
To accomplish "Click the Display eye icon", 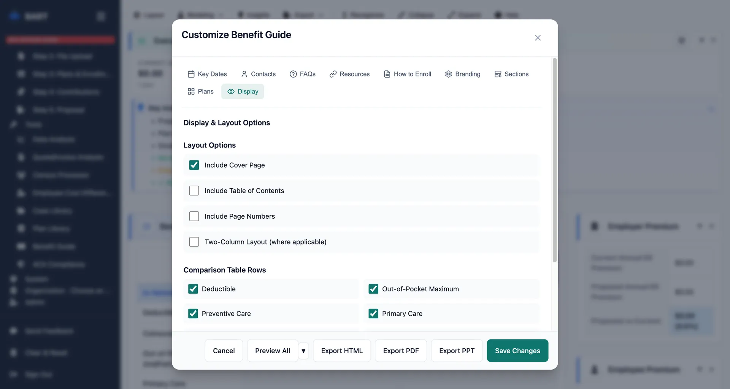I will coord(230,91).
